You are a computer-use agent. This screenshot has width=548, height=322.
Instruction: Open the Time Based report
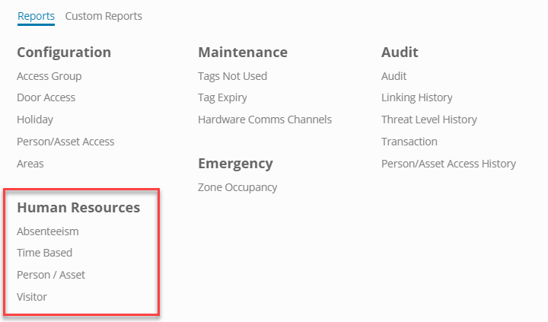point(44,253)
